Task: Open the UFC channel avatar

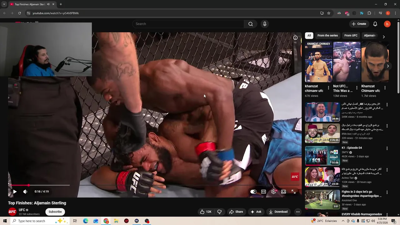Action: (12, 212)
